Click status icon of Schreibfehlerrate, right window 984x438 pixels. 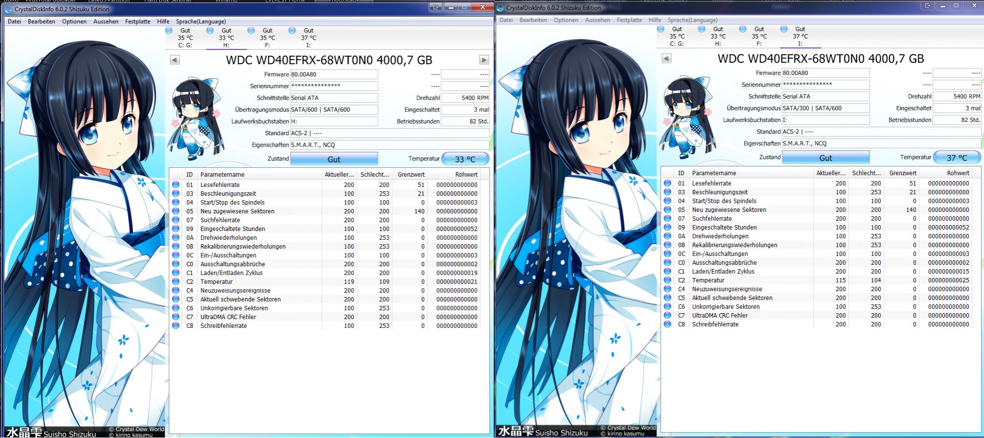[x=667, y=324]
